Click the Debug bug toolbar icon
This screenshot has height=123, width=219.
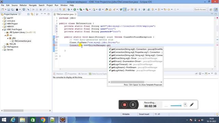click(69, 10)
